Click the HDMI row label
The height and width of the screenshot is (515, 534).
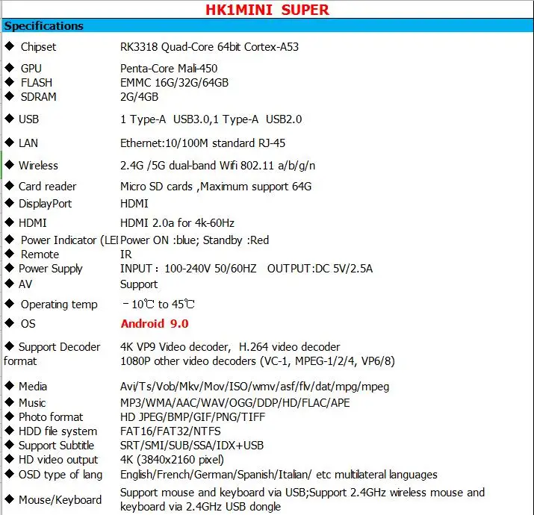click(33, 223)
